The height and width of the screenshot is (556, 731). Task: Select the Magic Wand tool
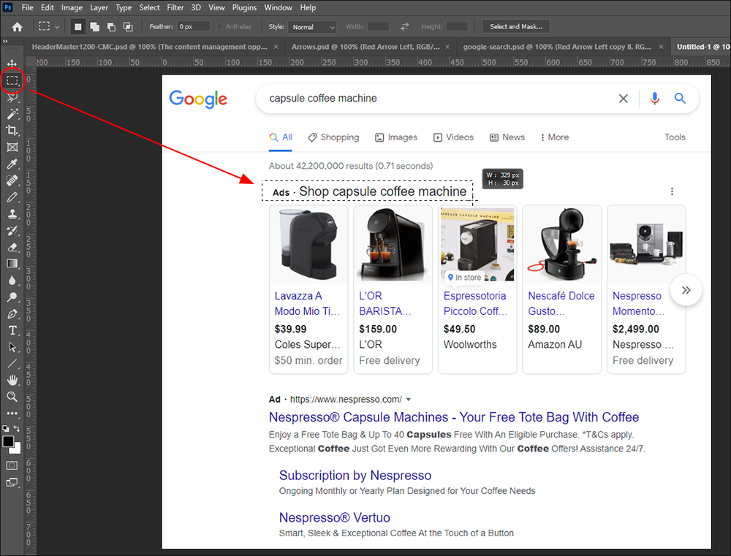(x=12, y=114)
